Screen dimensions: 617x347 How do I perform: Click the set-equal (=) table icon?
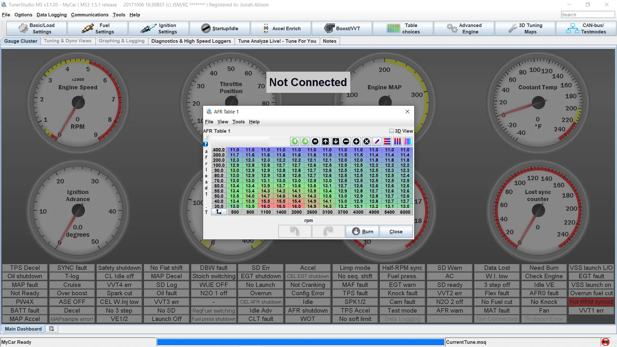[315, 141]
